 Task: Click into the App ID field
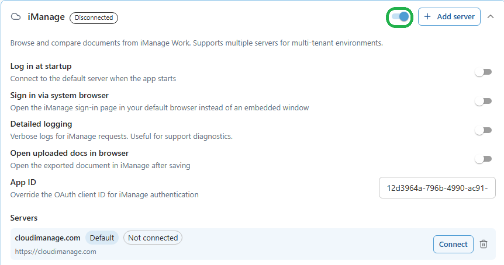click(437, 188)
